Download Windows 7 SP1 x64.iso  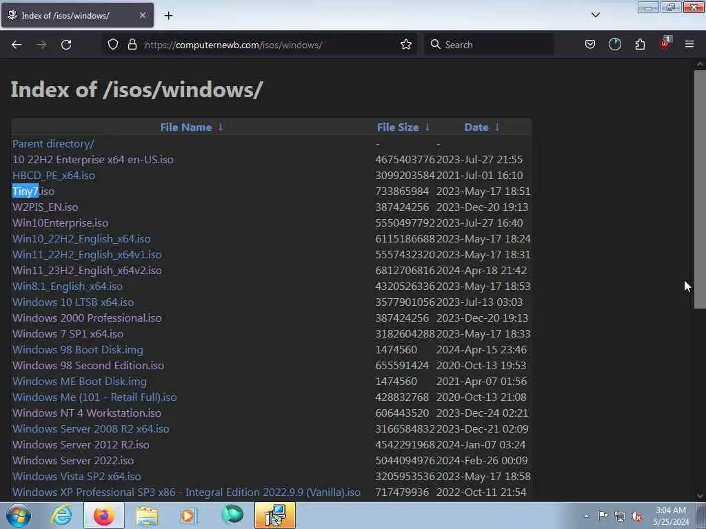click(68, 334)
